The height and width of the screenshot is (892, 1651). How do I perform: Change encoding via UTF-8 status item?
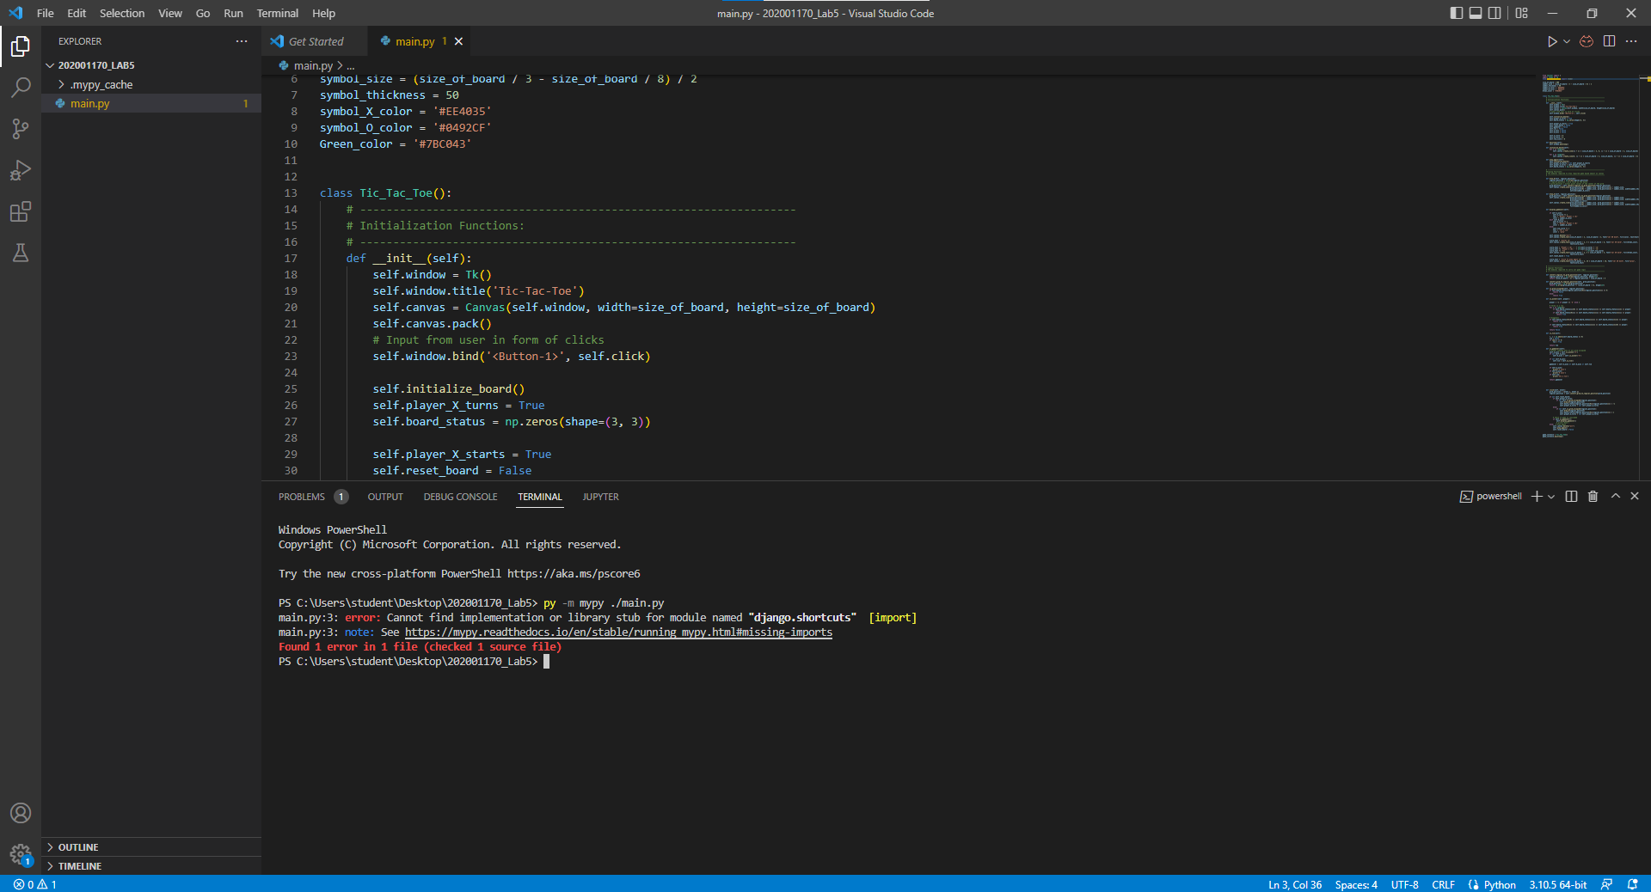click(1405, 884)
